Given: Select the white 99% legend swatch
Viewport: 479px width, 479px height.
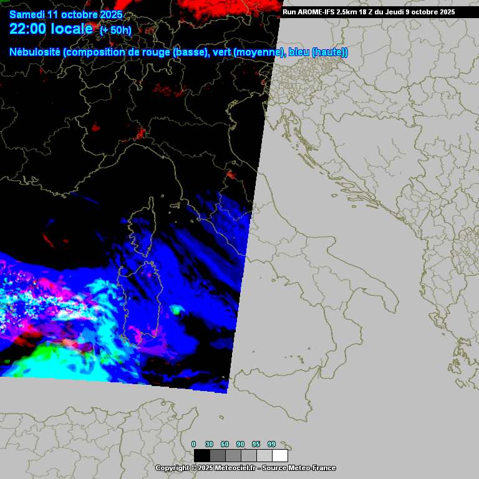Looking at the screenshot, I should coord(280,455).
